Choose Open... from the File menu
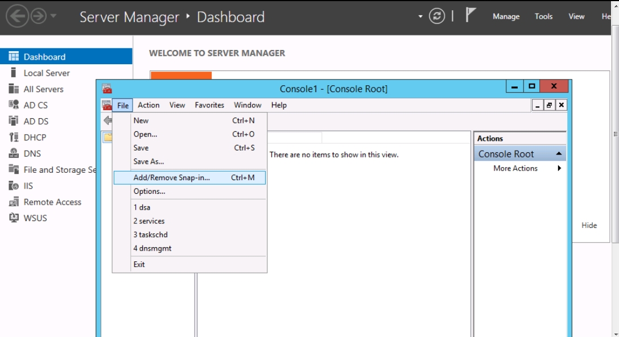 tap(189, 134)
